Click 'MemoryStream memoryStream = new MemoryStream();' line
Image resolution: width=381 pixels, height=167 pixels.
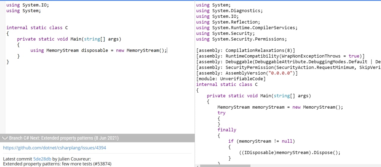tap(280, 107)
